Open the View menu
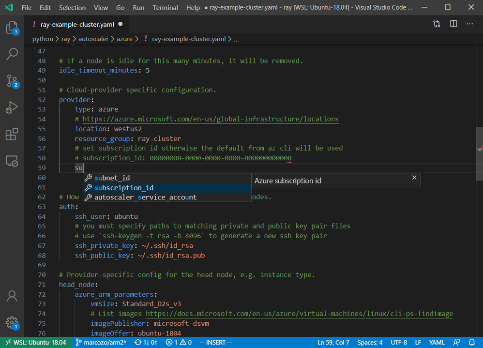This screenshot has width=483, height=348. coord(101,7)
